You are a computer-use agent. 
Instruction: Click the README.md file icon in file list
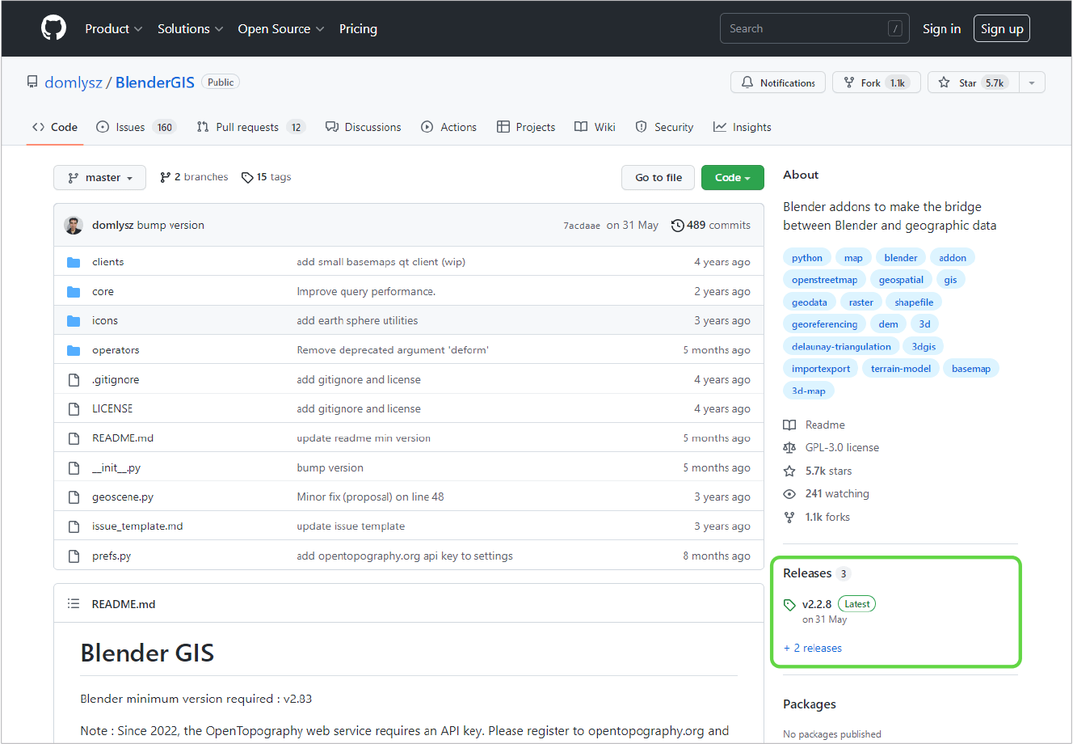click(74, 438)
